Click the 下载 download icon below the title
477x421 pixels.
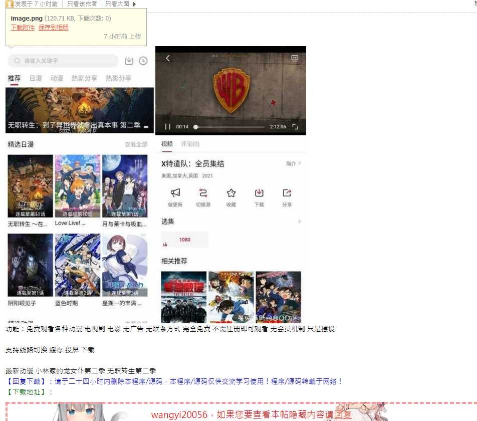click(259, 193)
